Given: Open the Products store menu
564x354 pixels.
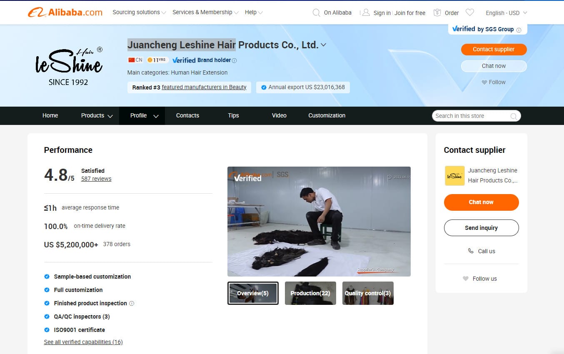Looking at the screenshot, I should pos(97,116).
